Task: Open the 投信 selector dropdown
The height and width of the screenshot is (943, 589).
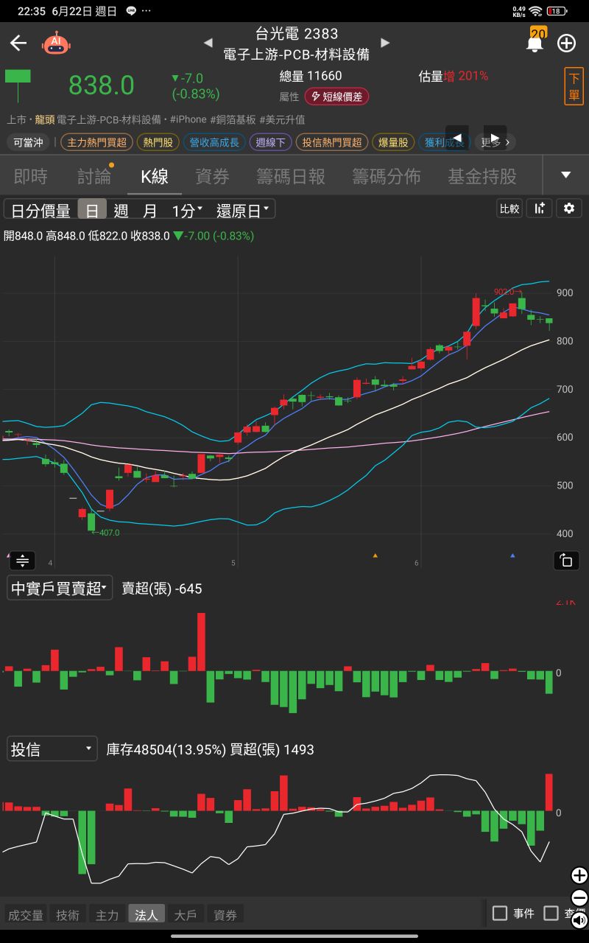Action: (52, 749)
